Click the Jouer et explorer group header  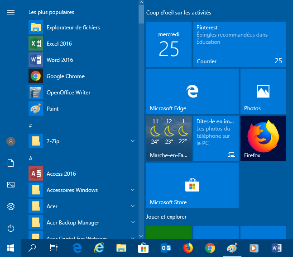pos(166,217)
